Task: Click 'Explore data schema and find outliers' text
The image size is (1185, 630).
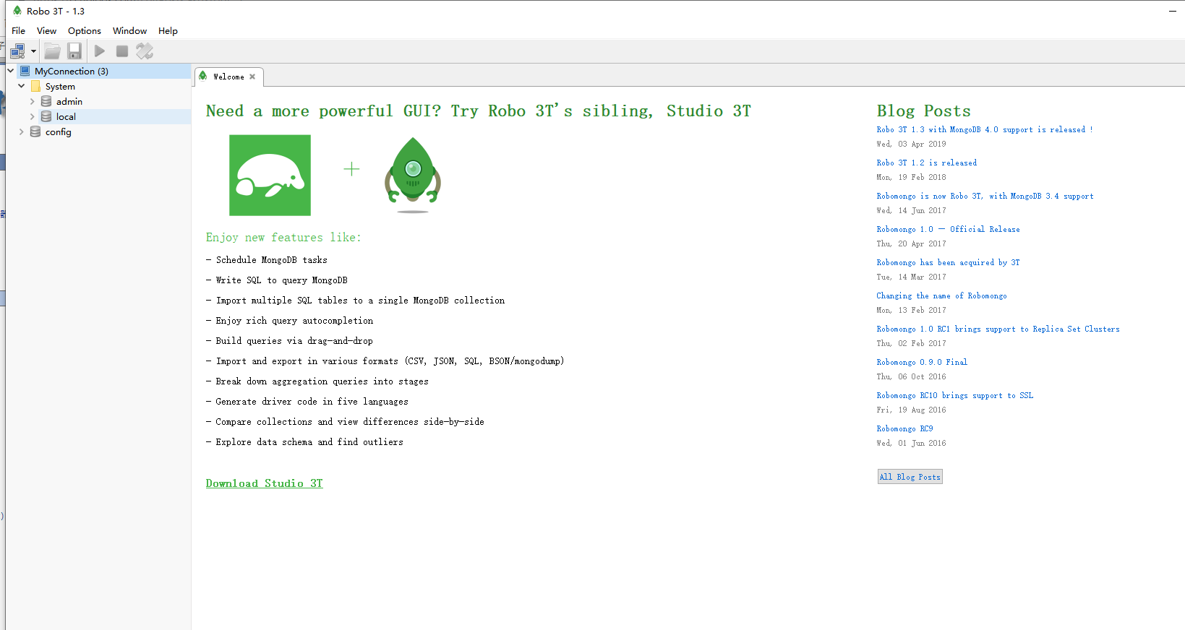Action: (309, 442)
